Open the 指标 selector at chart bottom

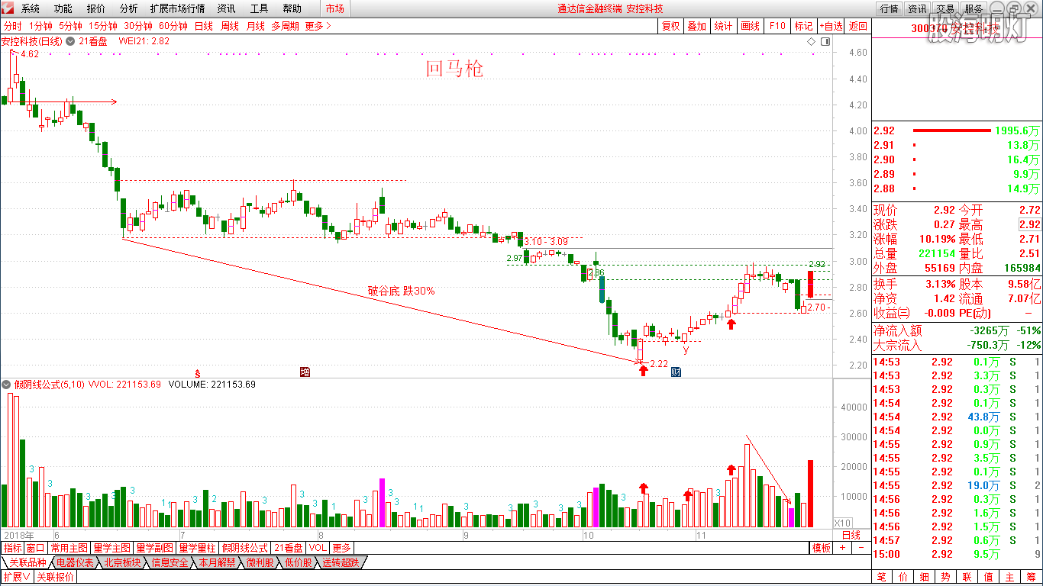[12, 548]
